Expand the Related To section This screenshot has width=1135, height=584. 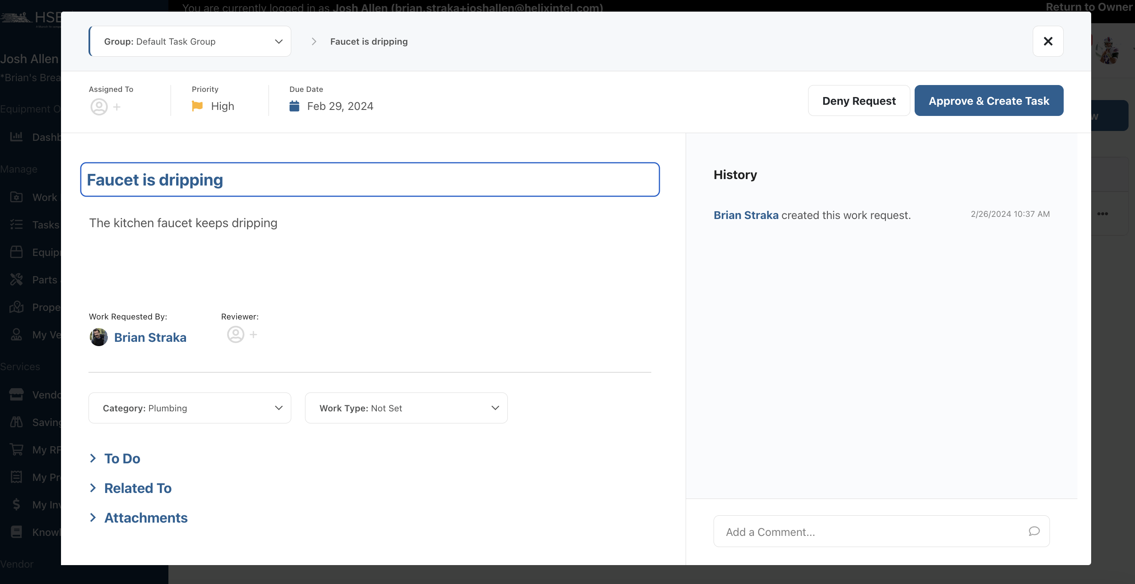click(131, 488)
